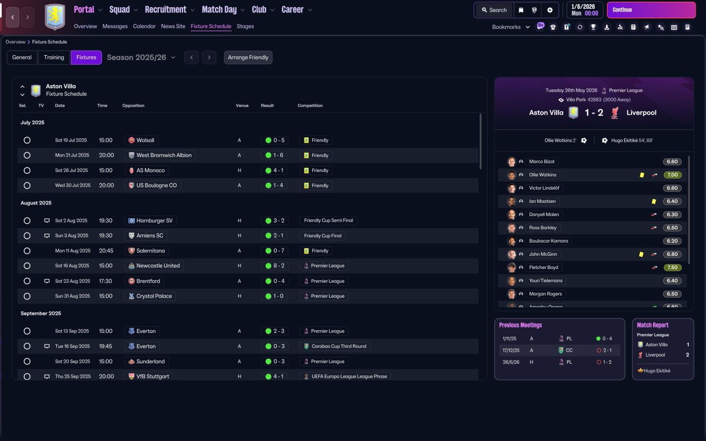Click the calendar grid icon

pos(674,27)
